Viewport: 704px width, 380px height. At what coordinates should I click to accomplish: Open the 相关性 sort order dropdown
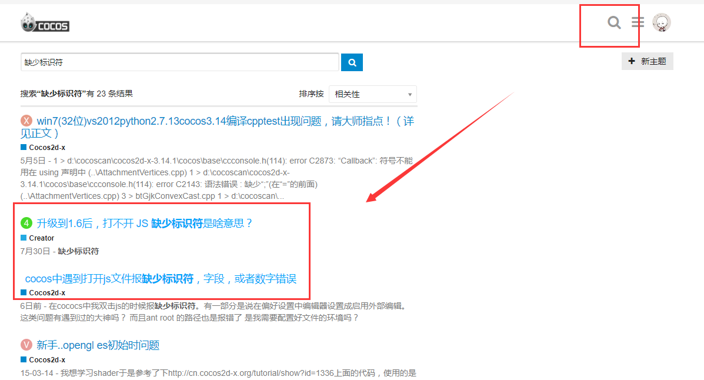373,94
